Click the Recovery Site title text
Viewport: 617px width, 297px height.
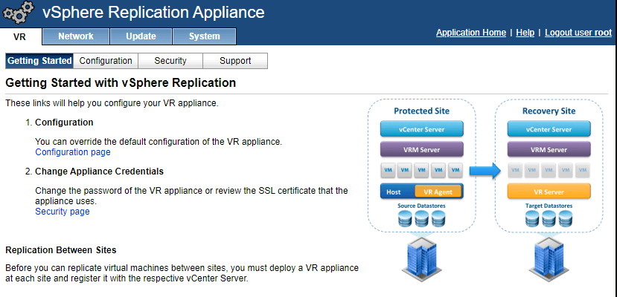[549, 111]
